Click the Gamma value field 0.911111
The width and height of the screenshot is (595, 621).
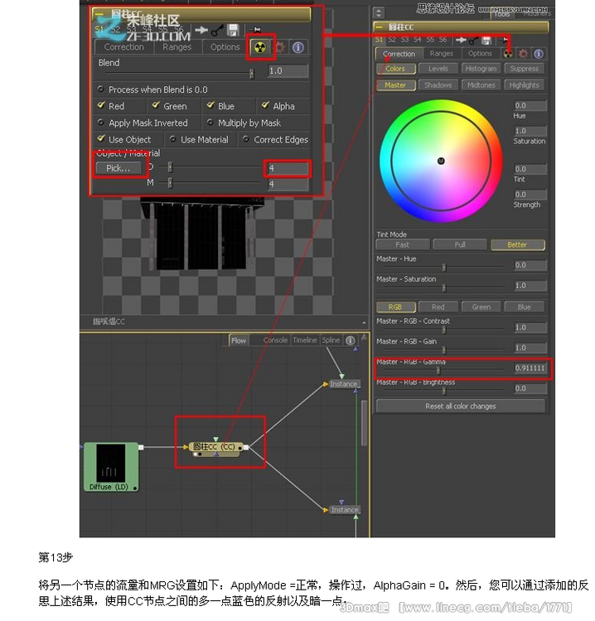(x=530, y=368)
